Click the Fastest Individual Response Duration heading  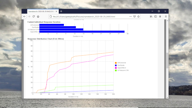pyautogui.click(x=44, y=22)
